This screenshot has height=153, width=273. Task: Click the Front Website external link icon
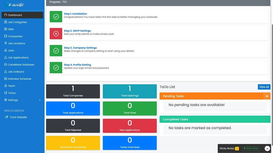click(7, 117)
